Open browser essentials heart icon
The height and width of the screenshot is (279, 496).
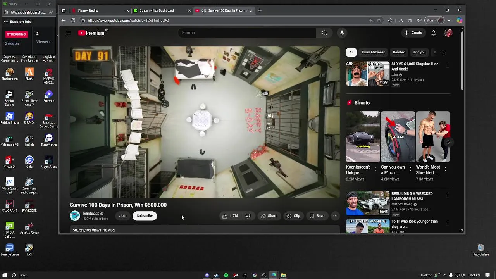coord(419,20)
